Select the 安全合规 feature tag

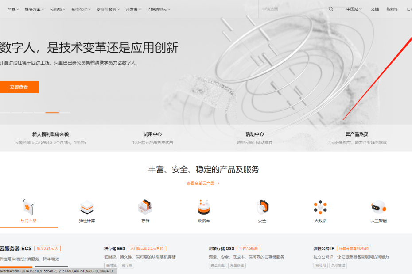[218, 265]
